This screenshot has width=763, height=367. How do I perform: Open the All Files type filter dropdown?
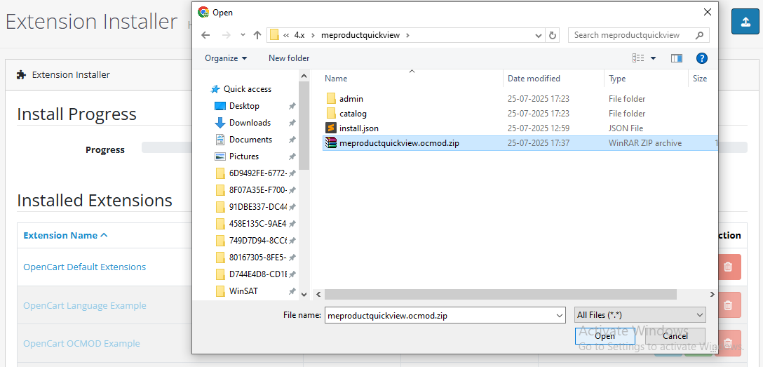point(640,315)
